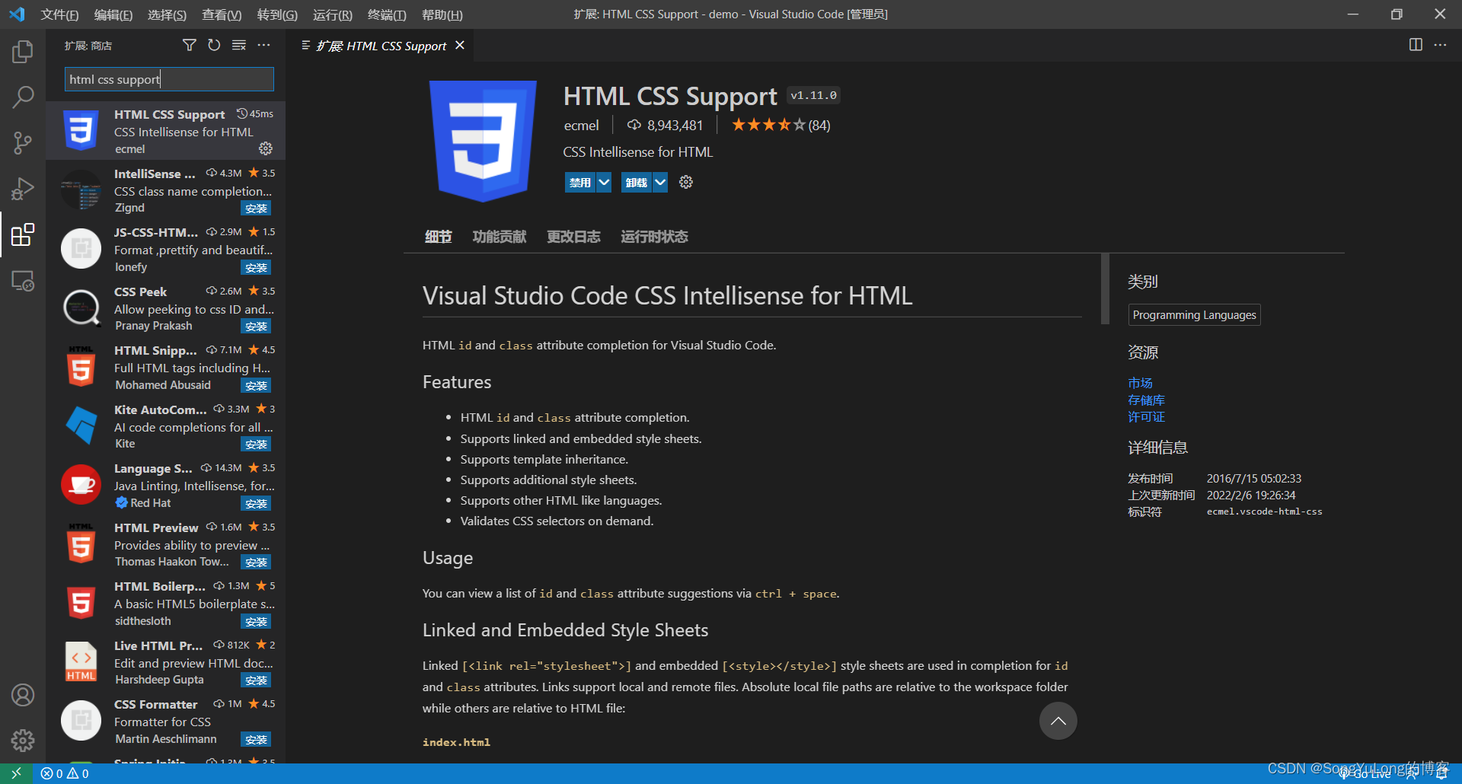Screen dimensions: 1462x784
Task: Refresh the extensions list
Action: click(214, 46)
